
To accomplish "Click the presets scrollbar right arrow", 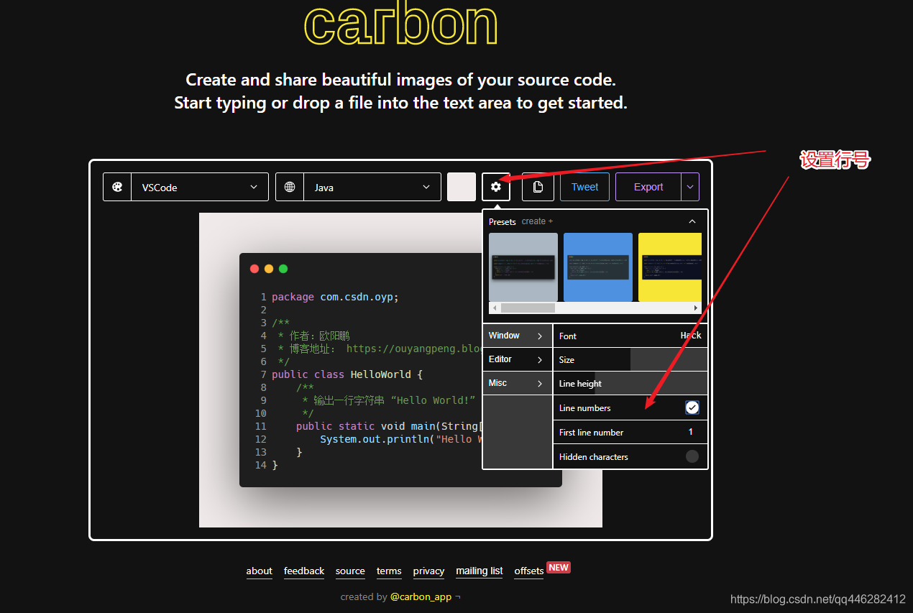I will pos(695,308).
